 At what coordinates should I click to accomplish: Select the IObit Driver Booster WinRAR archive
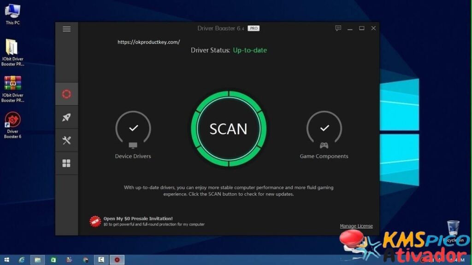(12, 89)
